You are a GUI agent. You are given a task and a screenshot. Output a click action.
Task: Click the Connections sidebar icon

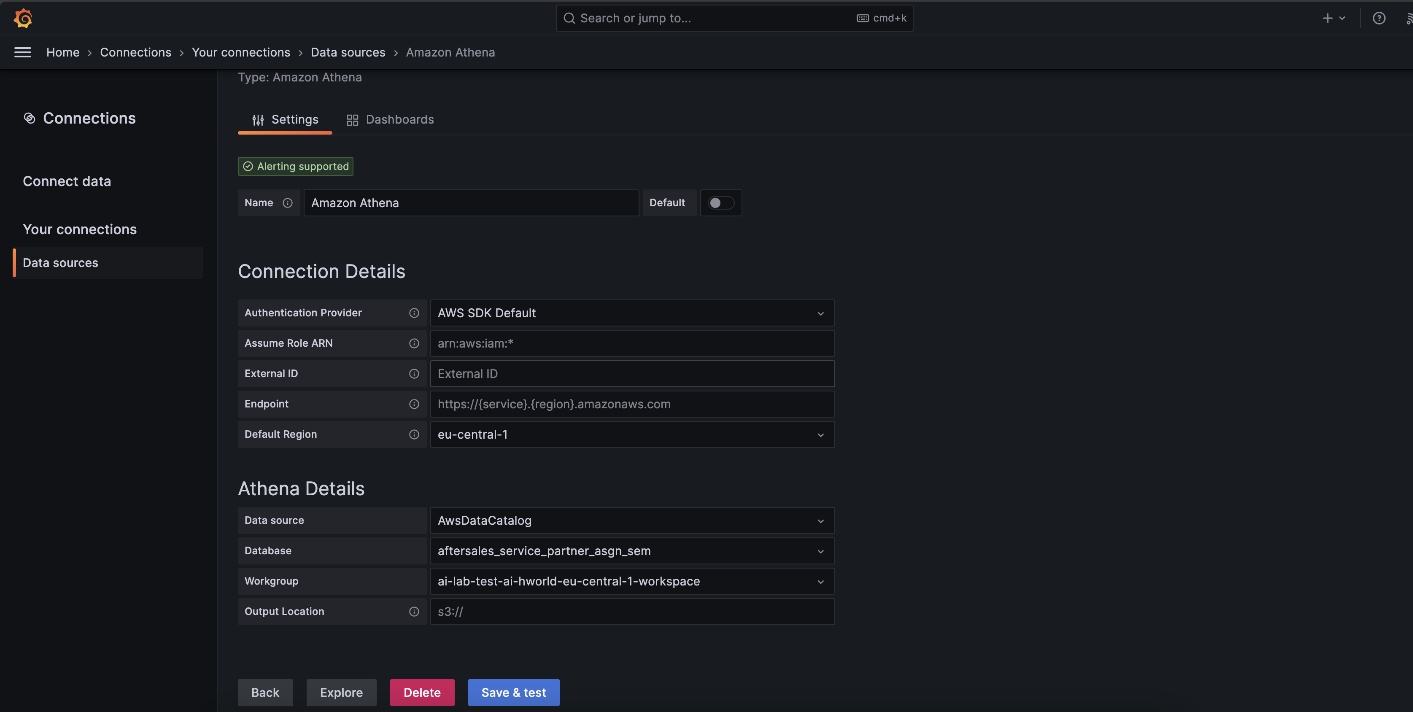coord(29,118)
